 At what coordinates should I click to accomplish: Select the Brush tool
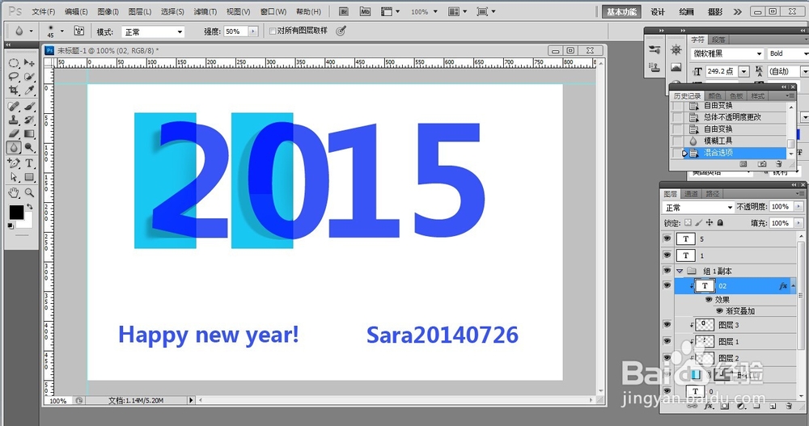click(x=29, y=107)
